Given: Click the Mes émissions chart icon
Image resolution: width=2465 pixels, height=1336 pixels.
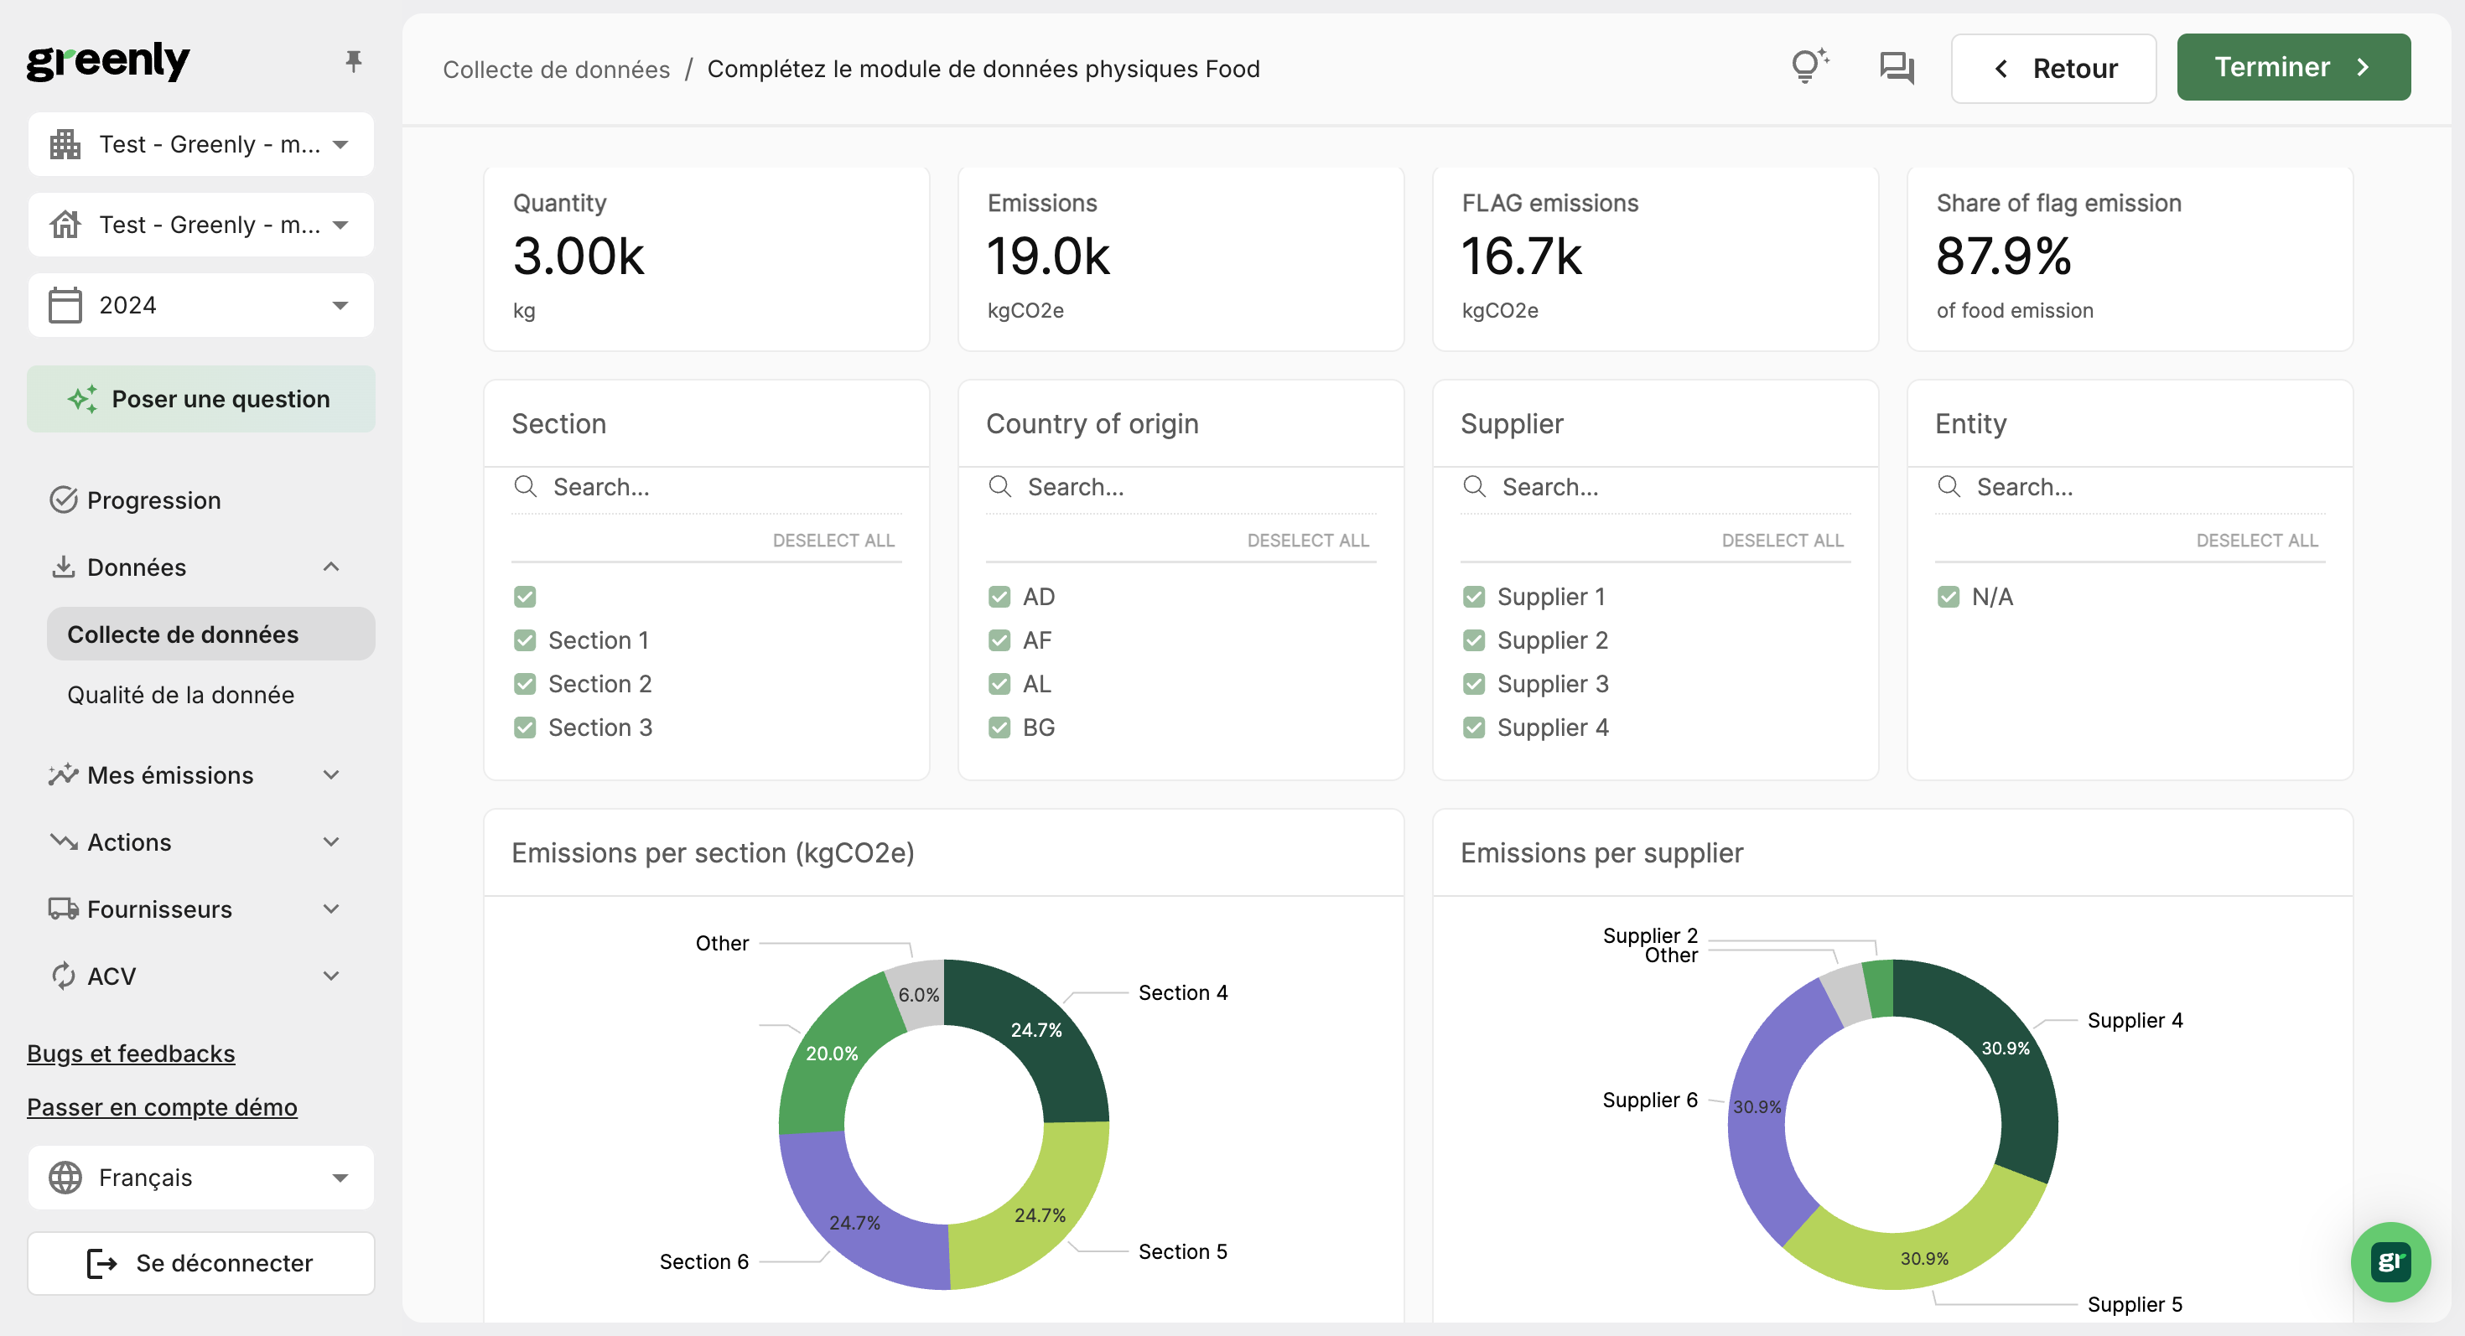Looking at the screenshot, I should point(63,774).
